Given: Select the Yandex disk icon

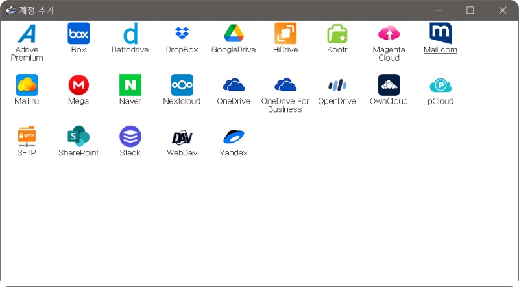Looking at the screenshot, I should pos(234,137).
